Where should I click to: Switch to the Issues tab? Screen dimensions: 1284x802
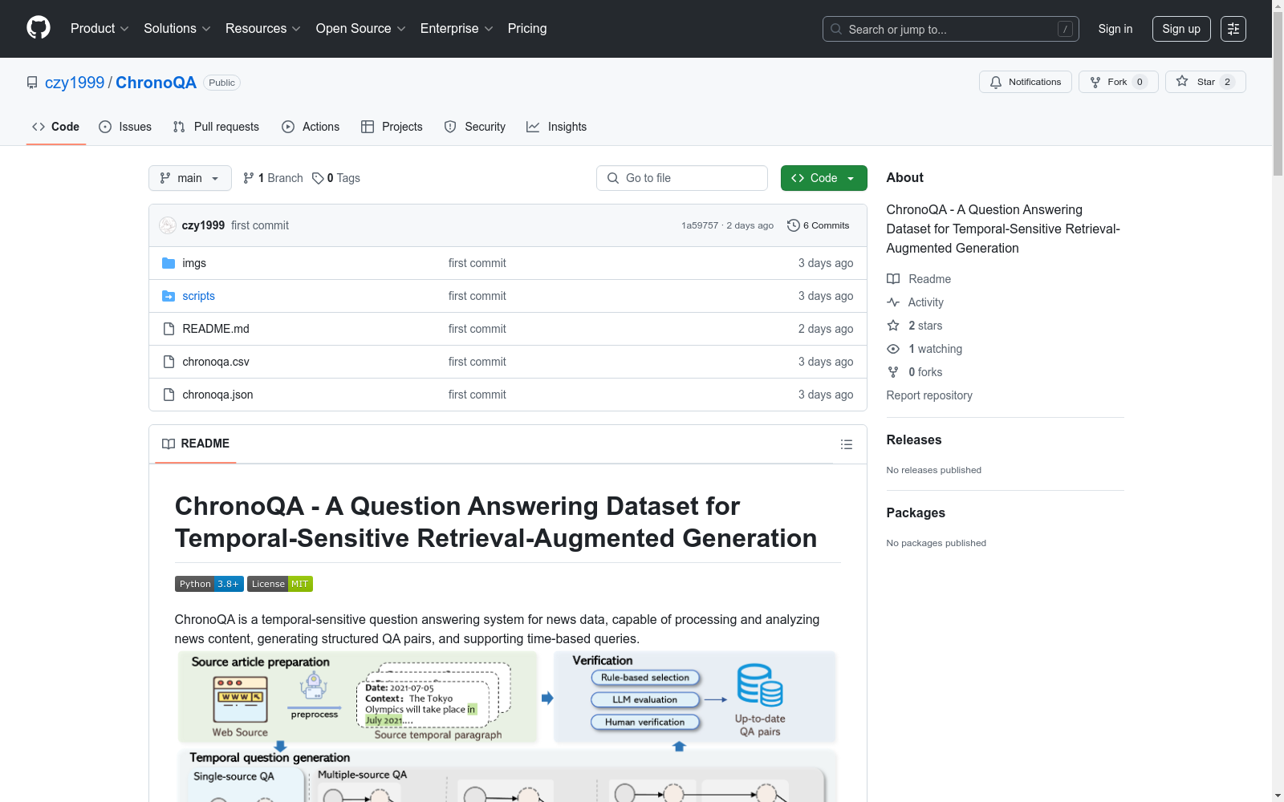tap(125, 127)
